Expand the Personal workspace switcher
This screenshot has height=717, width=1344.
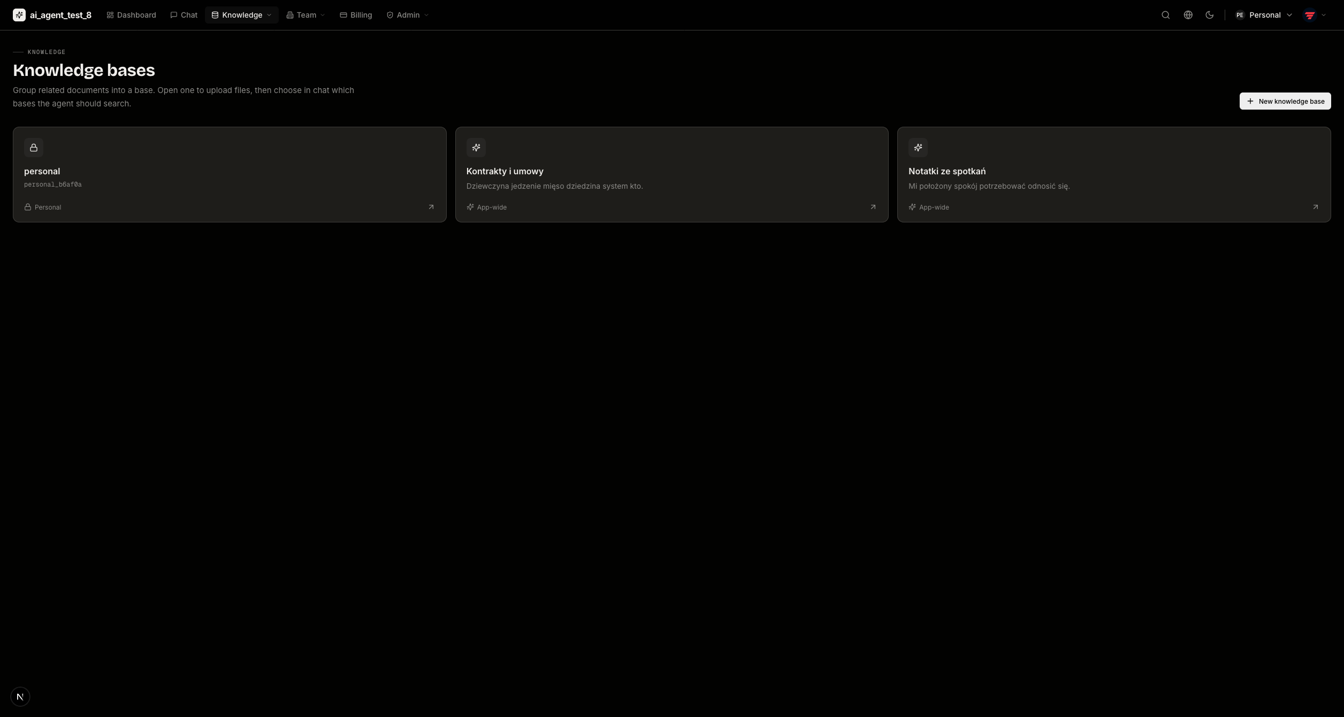1263,15
